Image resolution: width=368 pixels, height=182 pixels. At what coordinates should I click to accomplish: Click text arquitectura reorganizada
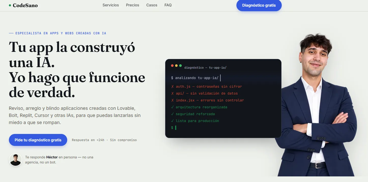pos(202,107)
